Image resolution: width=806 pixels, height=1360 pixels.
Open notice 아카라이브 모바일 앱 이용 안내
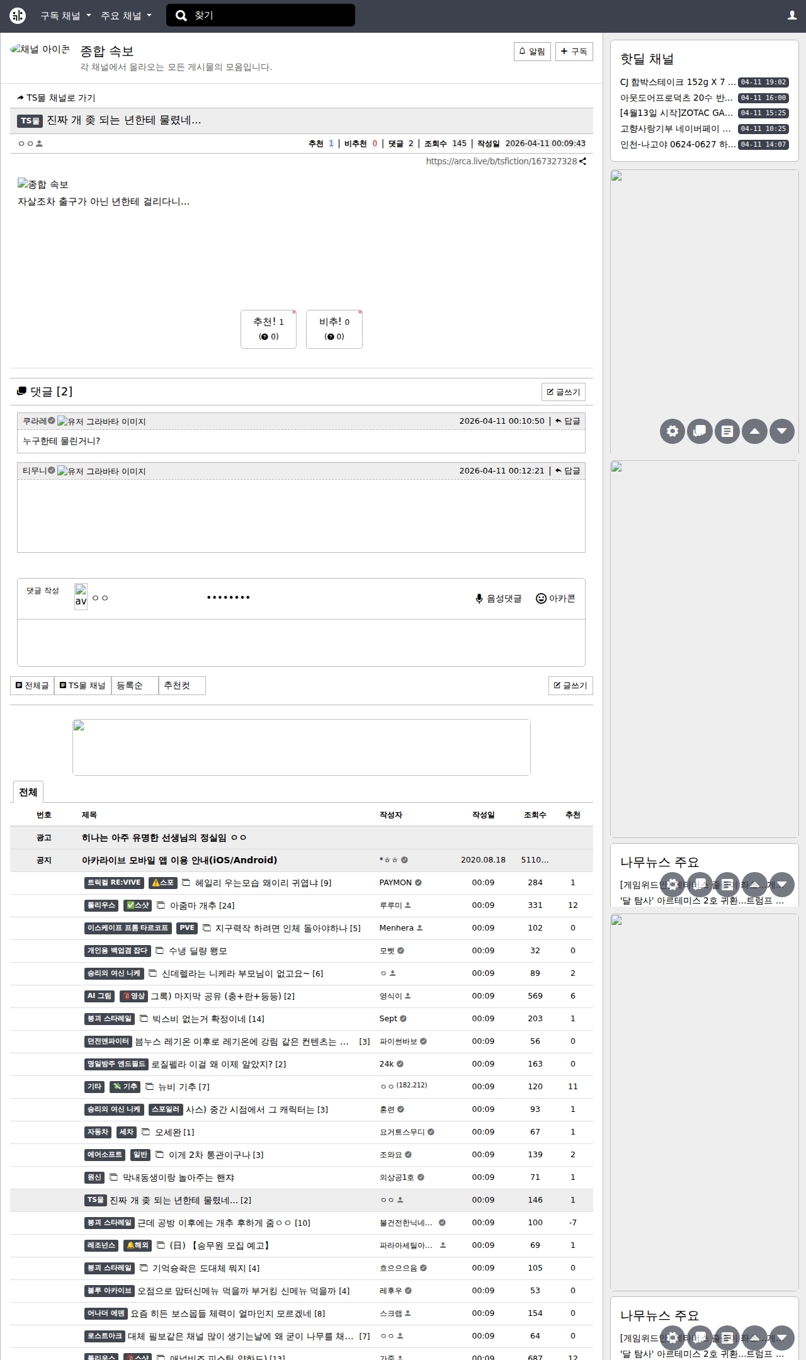(x=179, y=860)
